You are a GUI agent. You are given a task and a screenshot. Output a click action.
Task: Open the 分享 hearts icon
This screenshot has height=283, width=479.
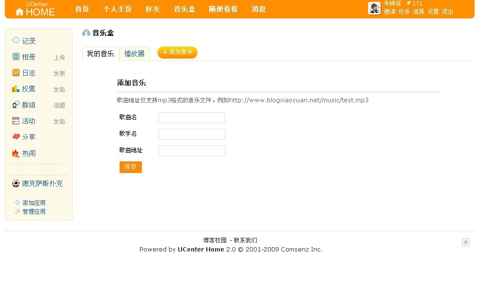(x=16, y=137)
